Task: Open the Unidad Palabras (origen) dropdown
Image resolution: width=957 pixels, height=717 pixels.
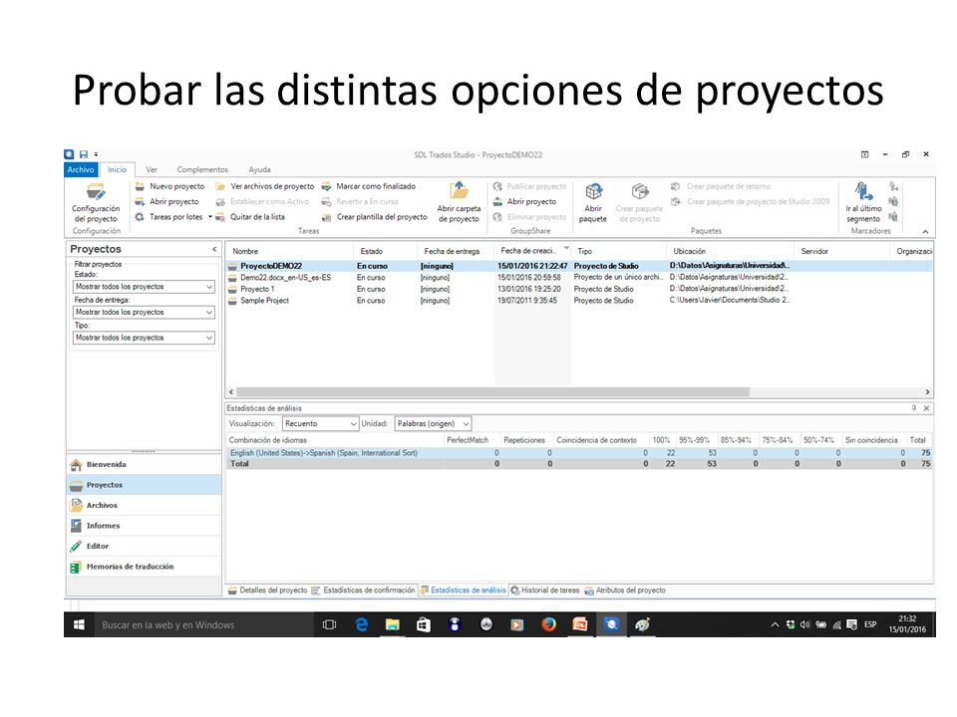Action: click(x=434, y=424)
